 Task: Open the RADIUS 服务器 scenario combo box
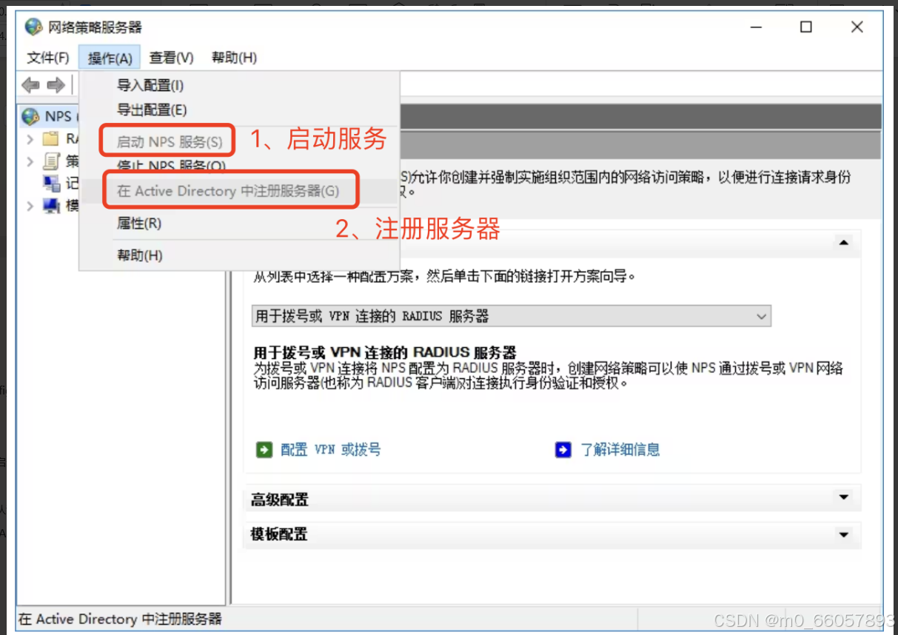[x=511, y=316]
